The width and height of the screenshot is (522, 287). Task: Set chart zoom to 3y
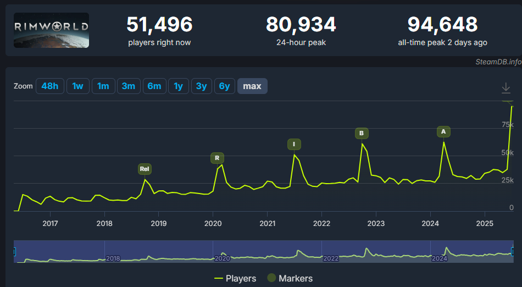202,86
